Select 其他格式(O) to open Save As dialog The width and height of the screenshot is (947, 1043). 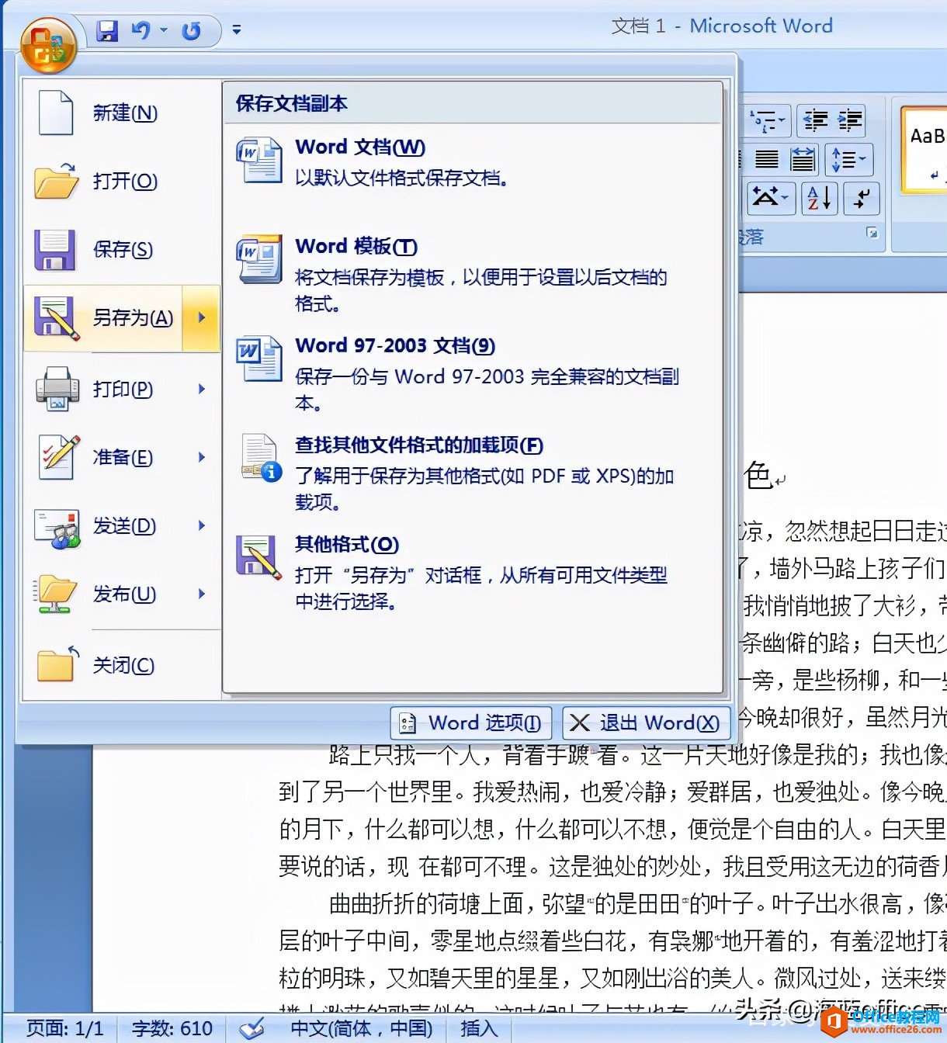(473, 573)
